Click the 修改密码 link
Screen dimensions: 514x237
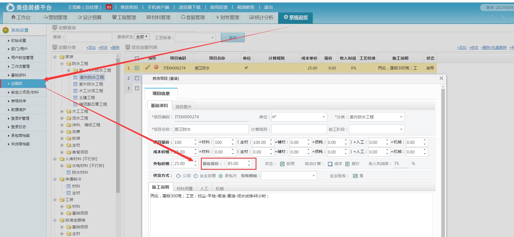[x=129, y=7]
